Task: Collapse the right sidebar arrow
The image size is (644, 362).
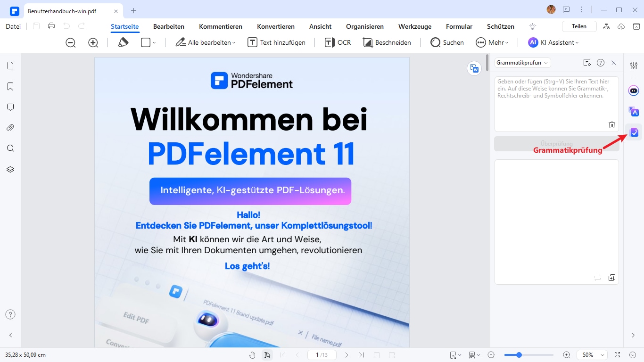Action: tap(633, 335)
